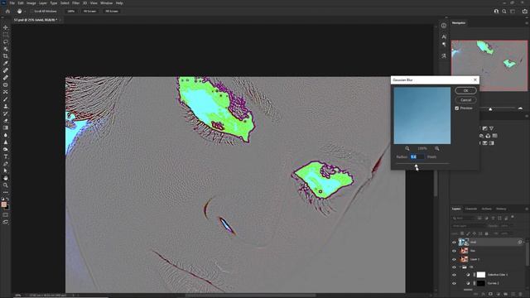Open the Layers panel flyout menu
530x298 pixels.
tap(527, 209)
